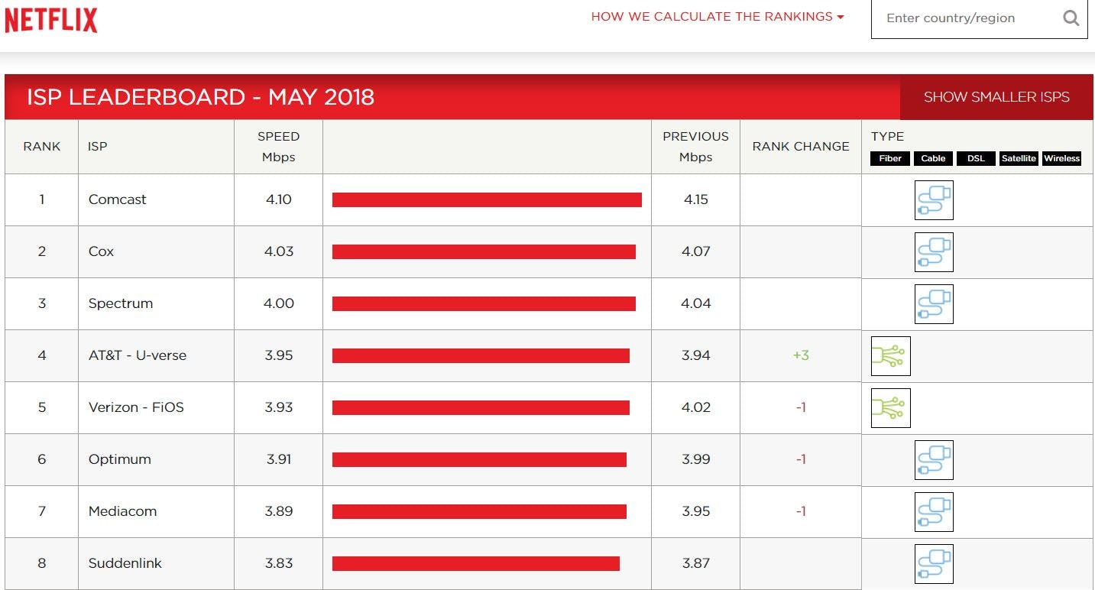This screenshot has width=1095, height=590.
Task: Select the Fiber type label
Action: click(890, 158)
